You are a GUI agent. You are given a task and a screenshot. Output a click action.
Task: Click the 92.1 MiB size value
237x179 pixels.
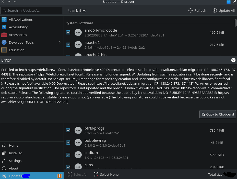point(217,155)
